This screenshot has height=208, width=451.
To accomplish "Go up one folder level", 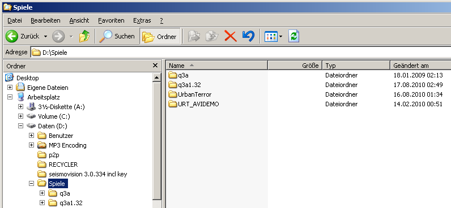I will 84,36.
